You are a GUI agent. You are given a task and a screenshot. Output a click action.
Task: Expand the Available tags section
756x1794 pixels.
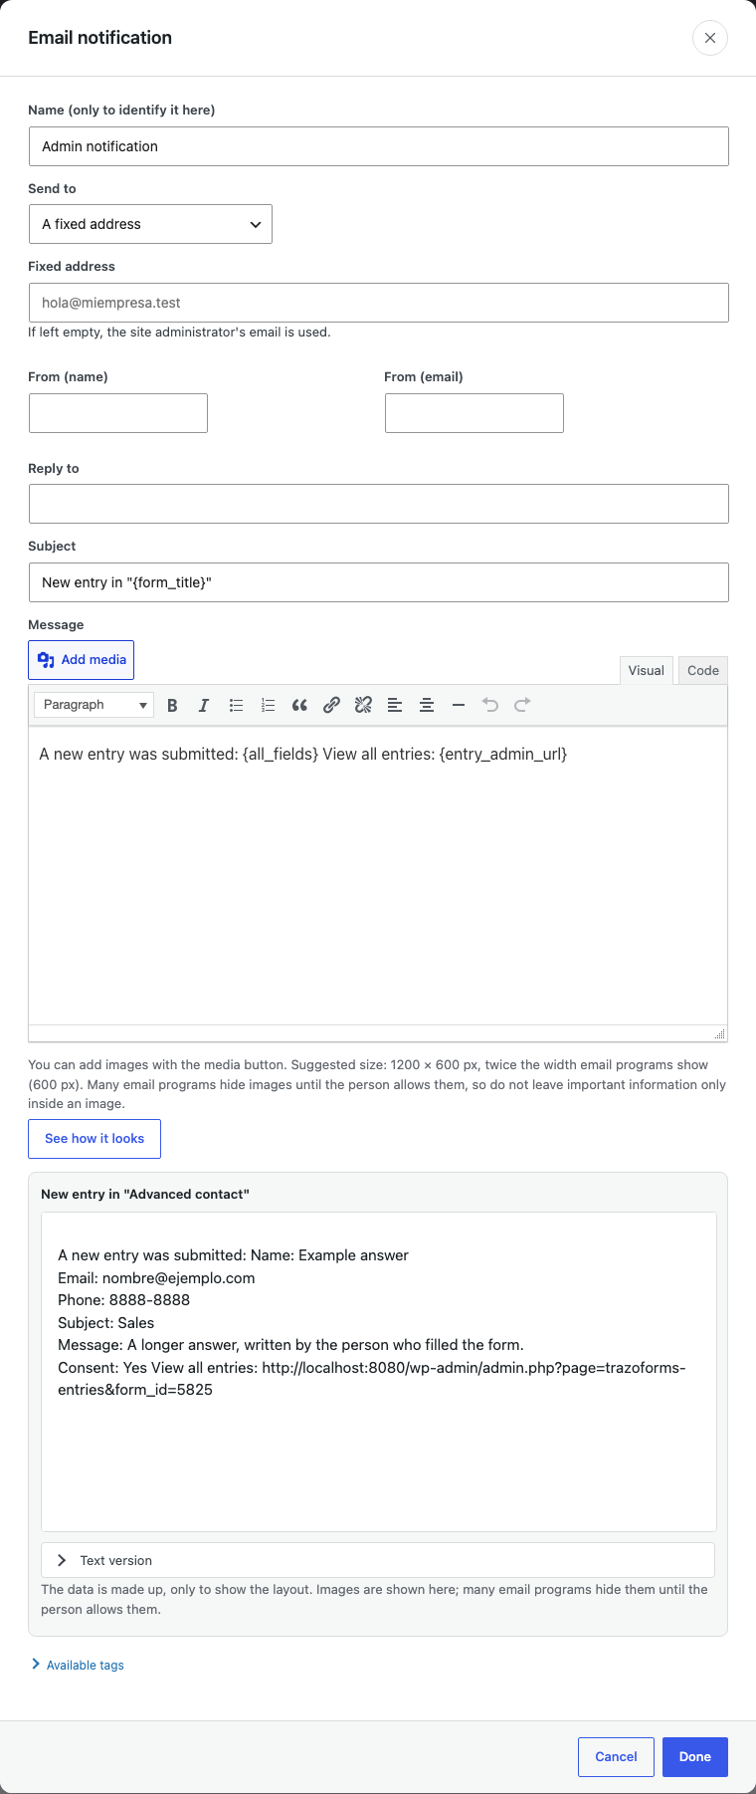coord(78,1665)
